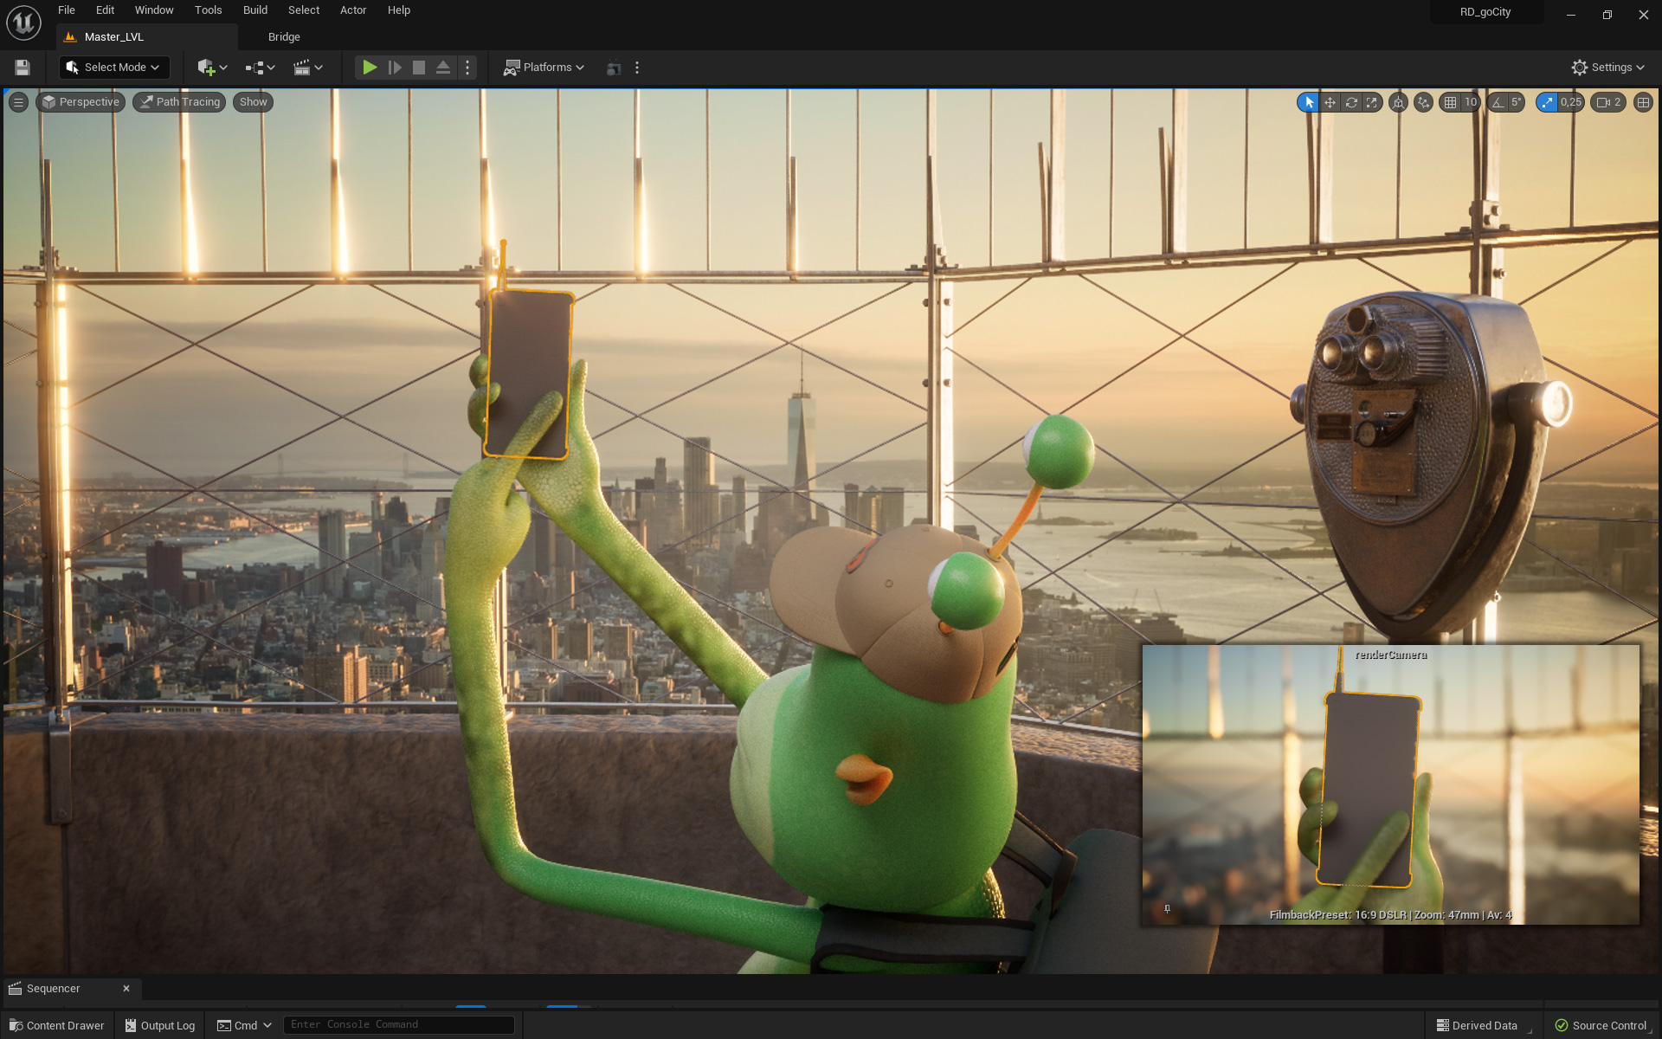The width and height of the screenshot is (1662, 1039).
Task: Toggle rotation angle snapping
Action: (1498, 102)
